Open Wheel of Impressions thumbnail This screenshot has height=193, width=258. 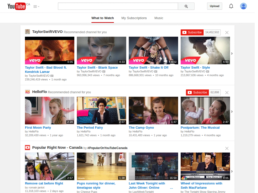coord(205,166)
